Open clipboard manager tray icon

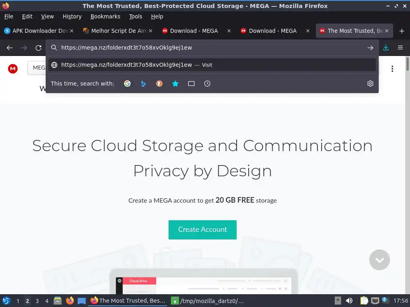364,301
